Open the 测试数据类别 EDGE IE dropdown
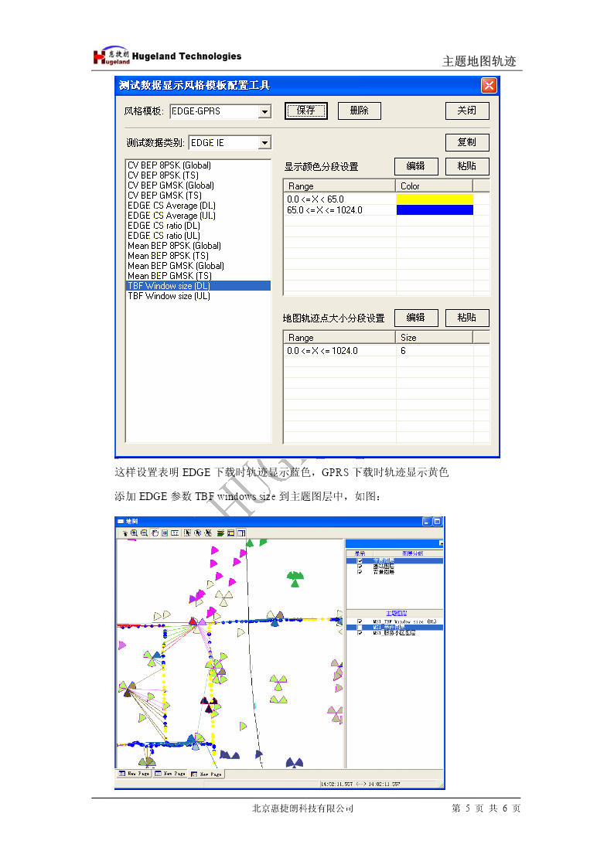The width and height of the screenshot is (614, 868). 265,143
